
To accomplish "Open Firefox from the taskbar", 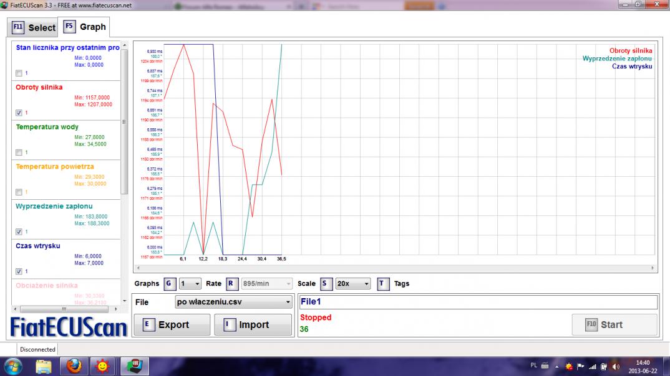I will [x=74, y=367].
